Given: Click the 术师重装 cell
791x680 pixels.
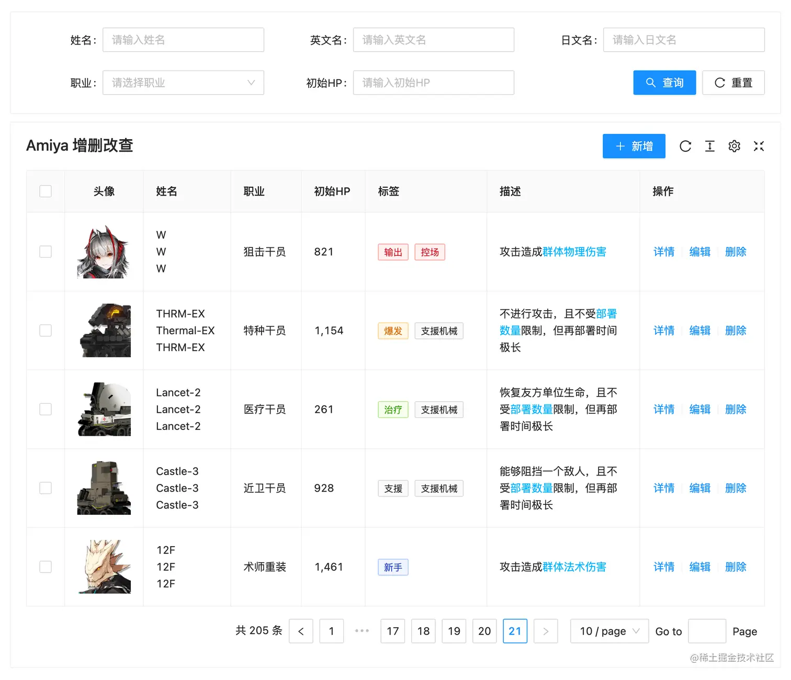Looking at the screenshot, I should pyautogui.click(x=265, y=567).
